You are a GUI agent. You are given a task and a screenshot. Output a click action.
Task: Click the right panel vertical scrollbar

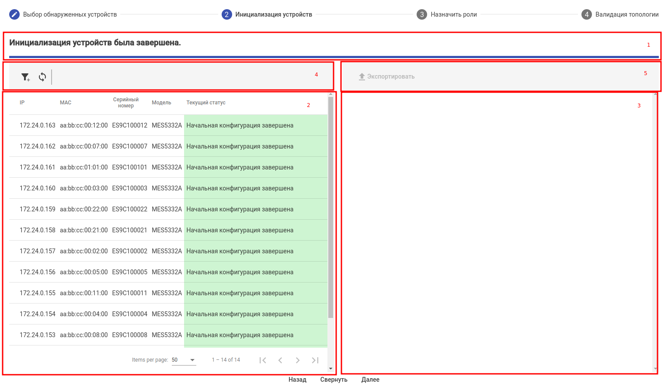[655, 231]
